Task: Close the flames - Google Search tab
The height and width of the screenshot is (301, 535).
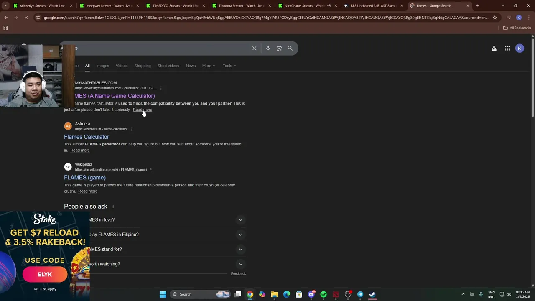Action: (x=468, y=6)
